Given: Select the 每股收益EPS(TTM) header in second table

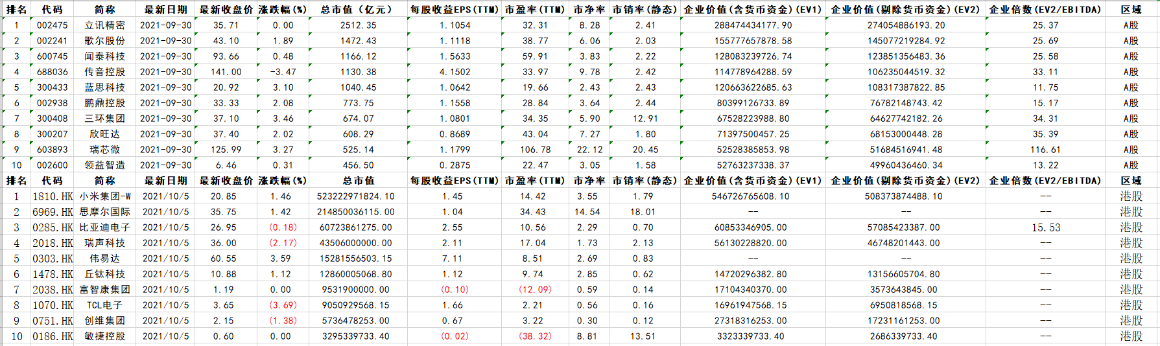Looking at the screenshot, I should point(455,181).
